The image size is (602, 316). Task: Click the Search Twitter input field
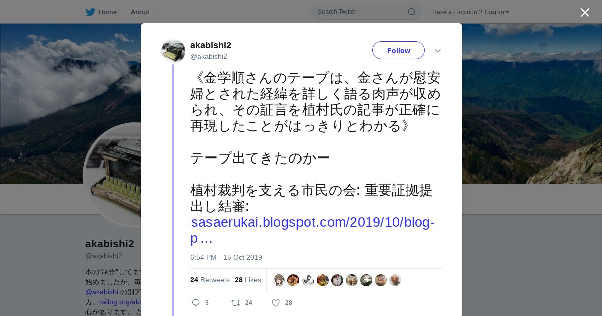click(361, 12)
